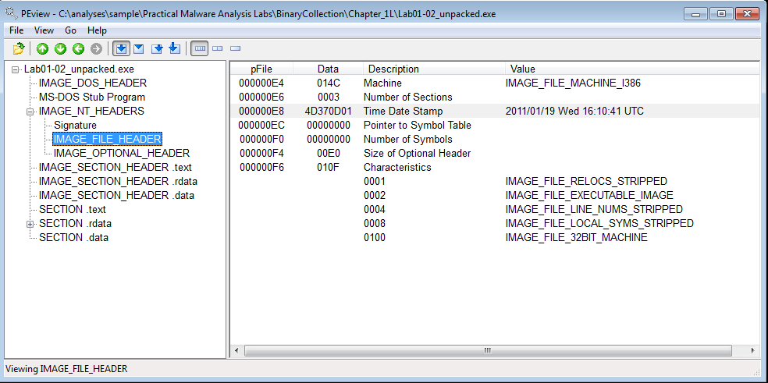The height and width of the screenshot is (383, 768).
Task: Click the IMAGE_FILE_32BIT_MACHINE value
Action: [x=577, y=238]
